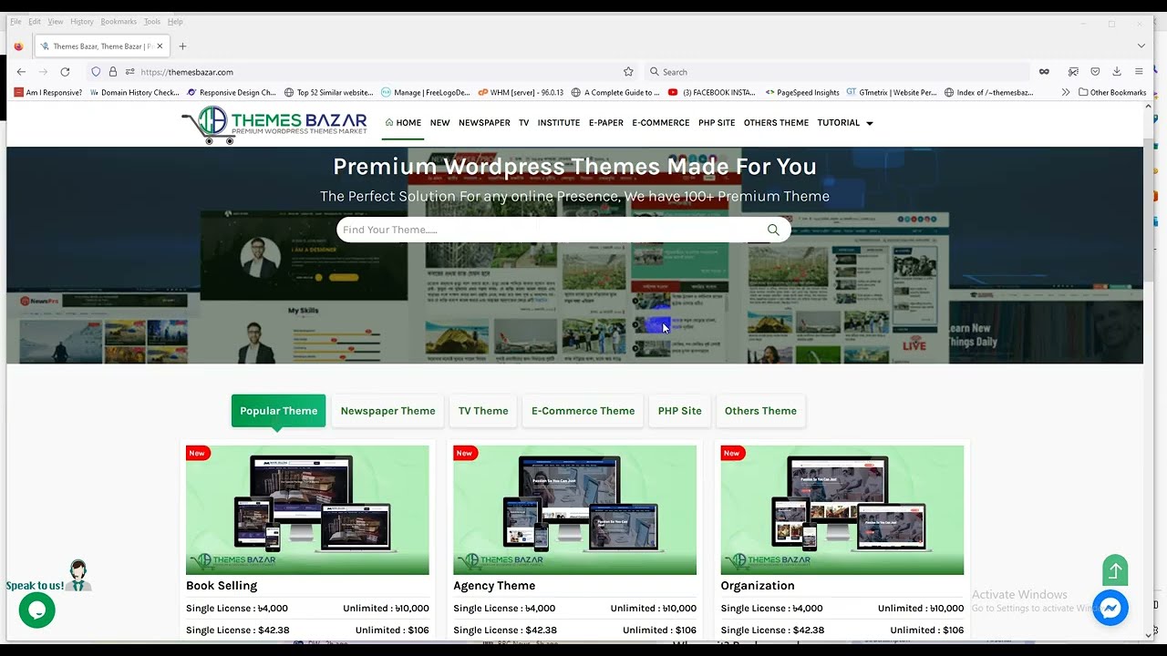This screenshot has width=1167, height=656.
Task: Open the private mask icon in toolbar
Action: [x=1044, y=72]
